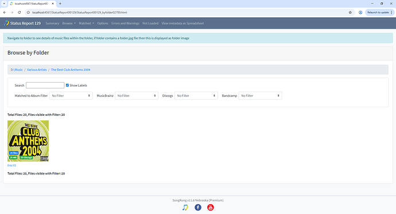Open the MusicBrainz filter dropdown
Screen dimensions: 396x214
[x=137, y=96]
